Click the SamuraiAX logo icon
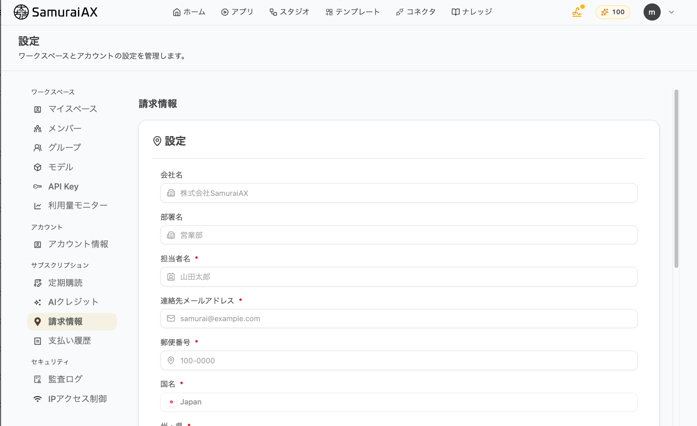 21,12
